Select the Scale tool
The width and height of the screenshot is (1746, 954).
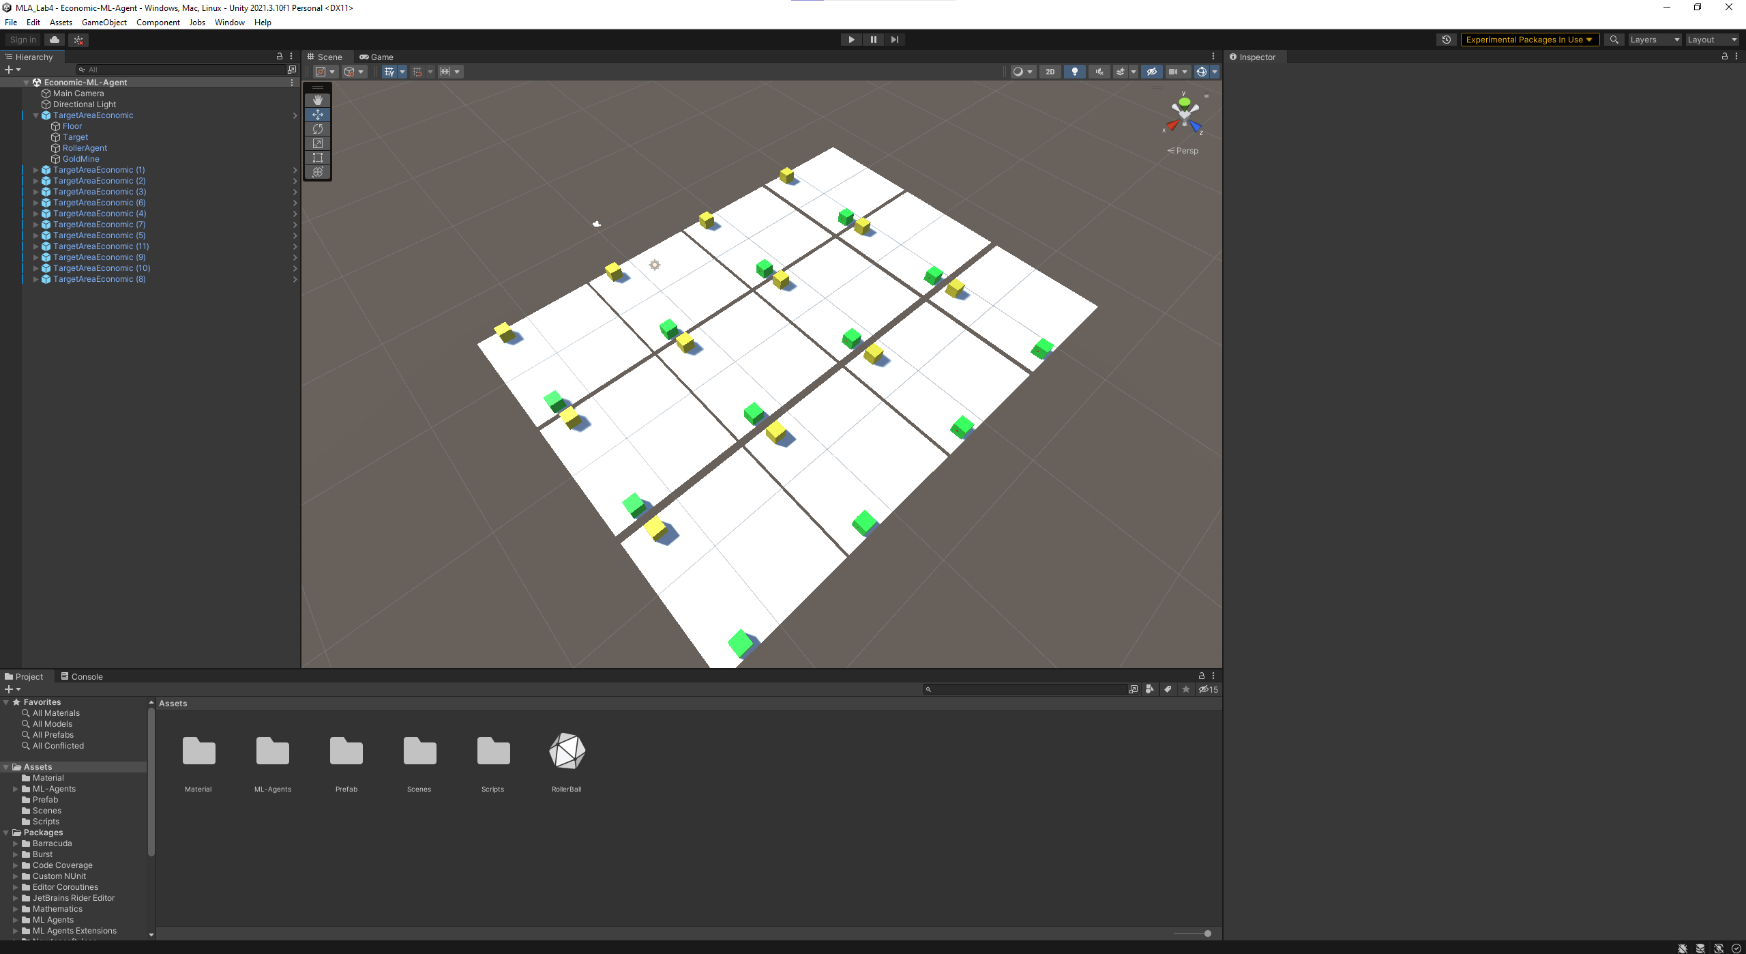pos(318,143)
